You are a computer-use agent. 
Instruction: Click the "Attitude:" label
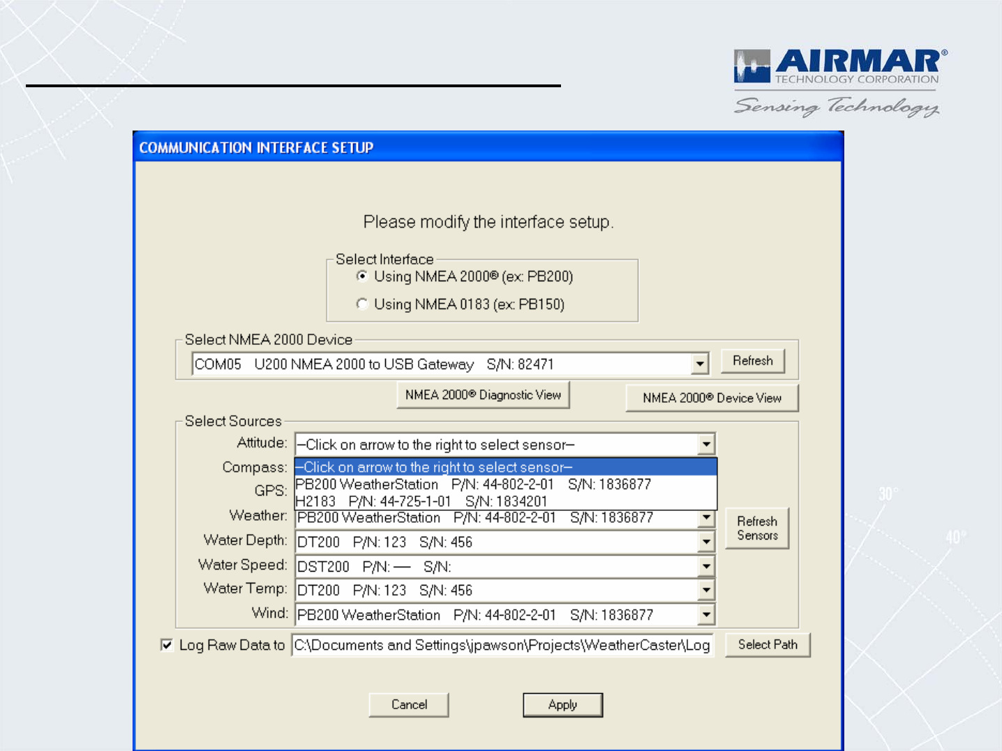(x=262, y=443)
